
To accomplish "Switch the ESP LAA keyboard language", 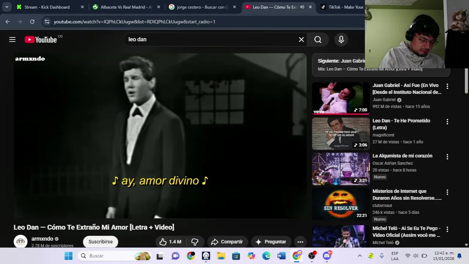I will point(395,256).
